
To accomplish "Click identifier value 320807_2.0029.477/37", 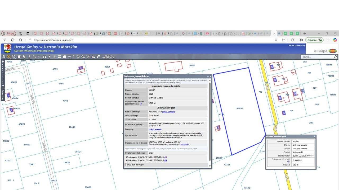I will 303,156.
